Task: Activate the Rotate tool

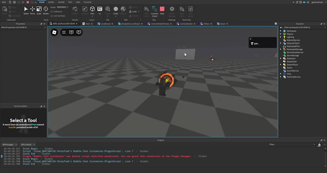Action: 46,11
